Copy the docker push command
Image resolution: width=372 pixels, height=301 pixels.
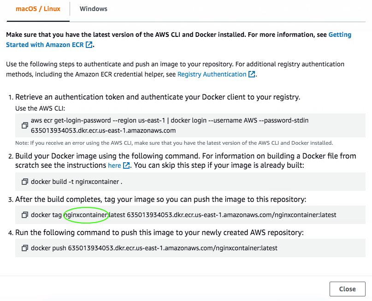(x=25, y=248)
